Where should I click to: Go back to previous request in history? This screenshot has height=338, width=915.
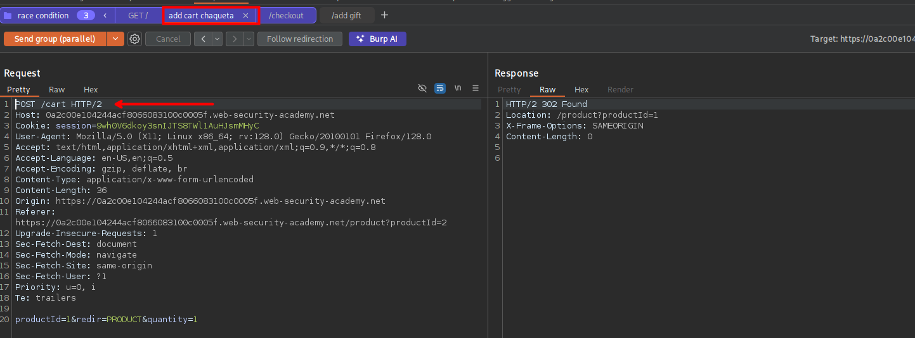203,39
